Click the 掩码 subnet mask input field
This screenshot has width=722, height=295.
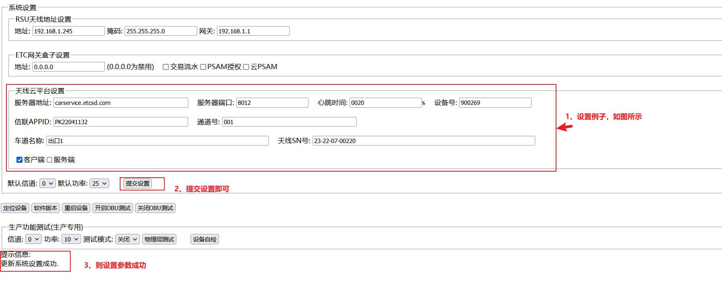(161, 31)
